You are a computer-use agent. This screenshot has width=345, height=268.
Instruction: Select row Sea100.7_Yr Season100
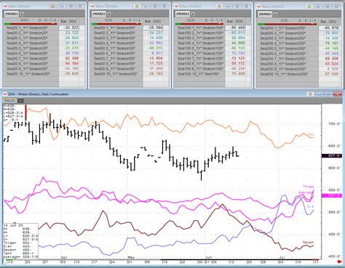point(200,58)
